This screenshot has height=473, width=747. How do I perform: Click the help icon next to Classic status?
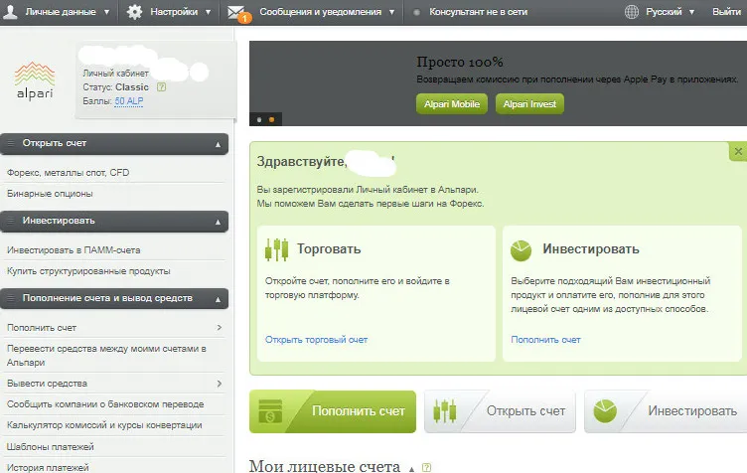pos(161,87)
